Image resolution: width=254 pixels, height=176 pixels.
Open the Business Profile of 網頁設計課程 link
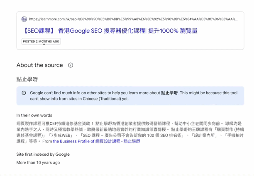click(96, 141)
